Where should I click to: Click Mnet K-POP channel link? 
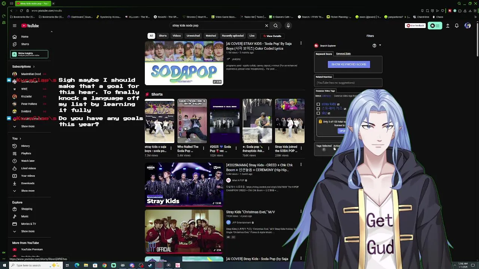(x=238, y=180)
